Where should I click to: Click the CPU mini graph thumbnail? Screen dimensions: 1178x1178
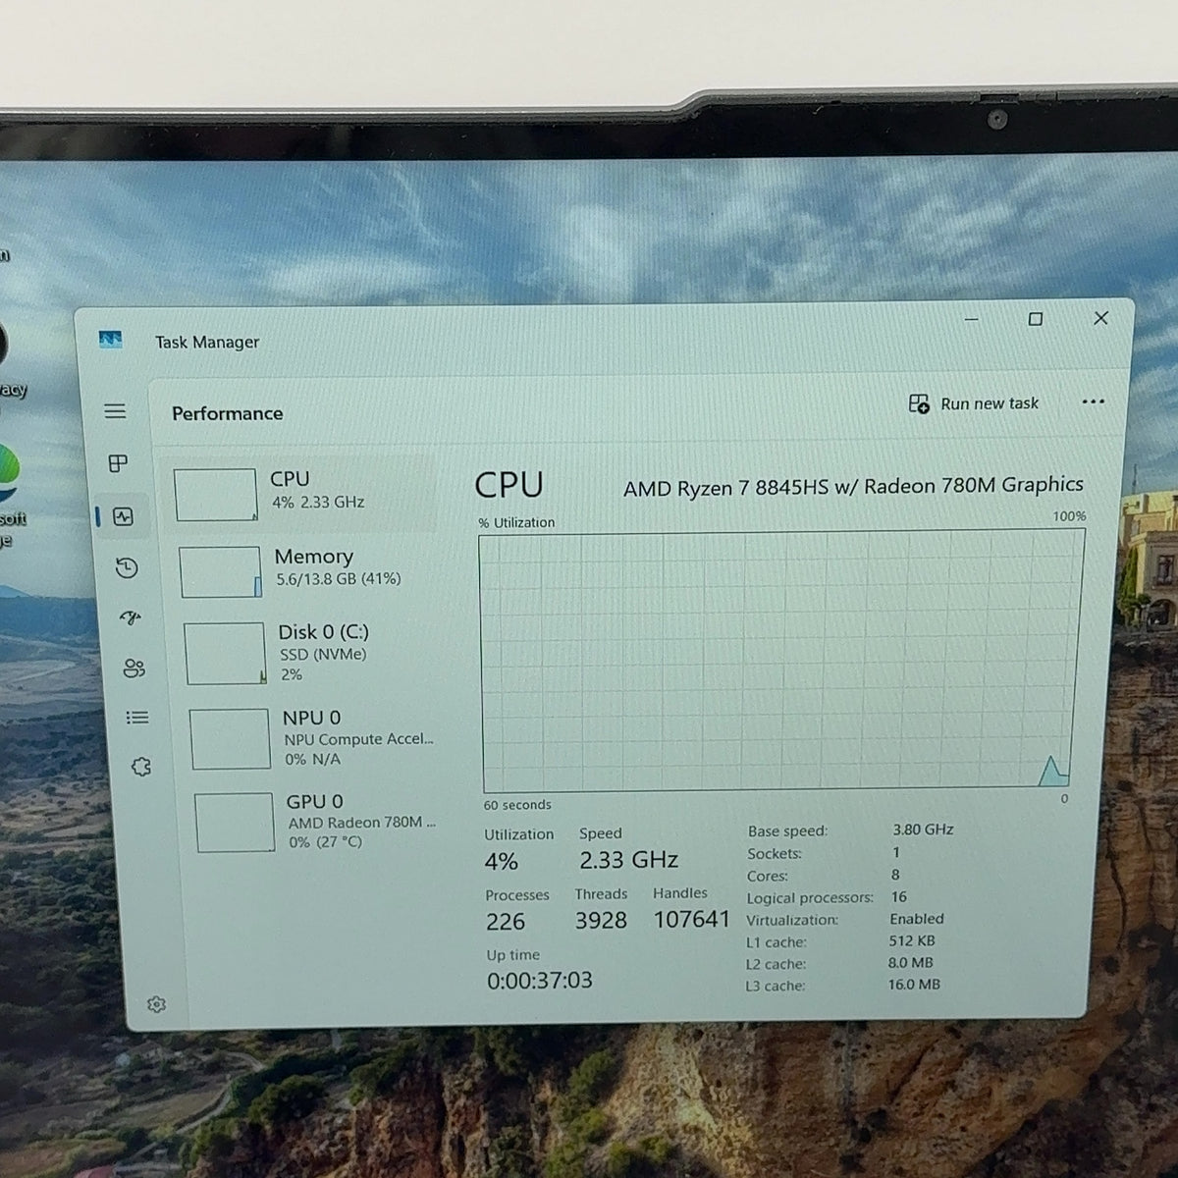216,495
